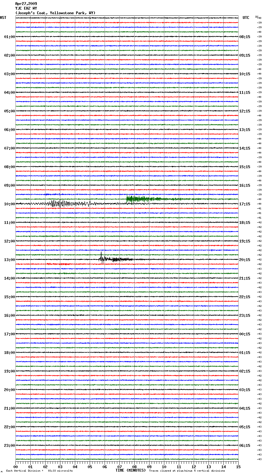Select the 06:00 MST time label
The height and width of the screenshot is (475, 263).
pyautogui.click(x=10, y=130)
